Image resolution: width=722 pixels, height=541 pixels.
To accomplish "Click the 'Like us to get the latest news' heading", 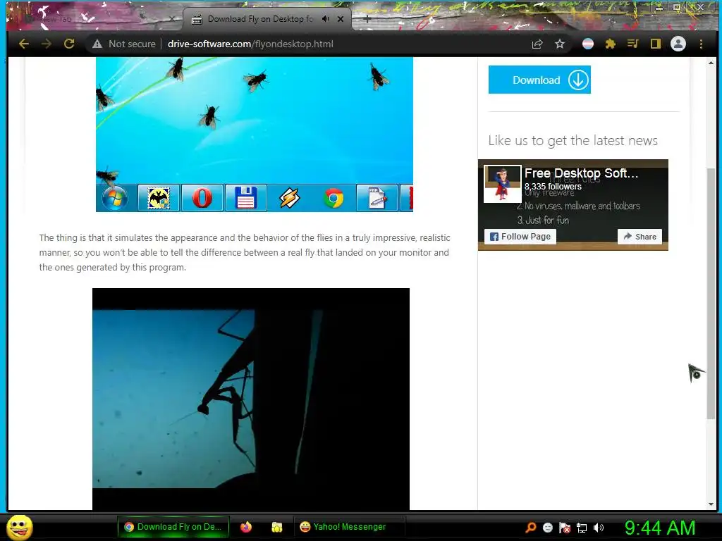I will (x=573, y=140).
